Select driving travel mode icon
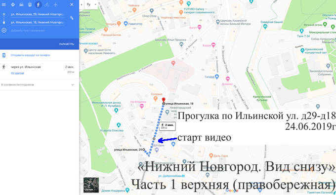Image resolution: width=336 pixels, height=195 pixels. (x=21, y=4)
